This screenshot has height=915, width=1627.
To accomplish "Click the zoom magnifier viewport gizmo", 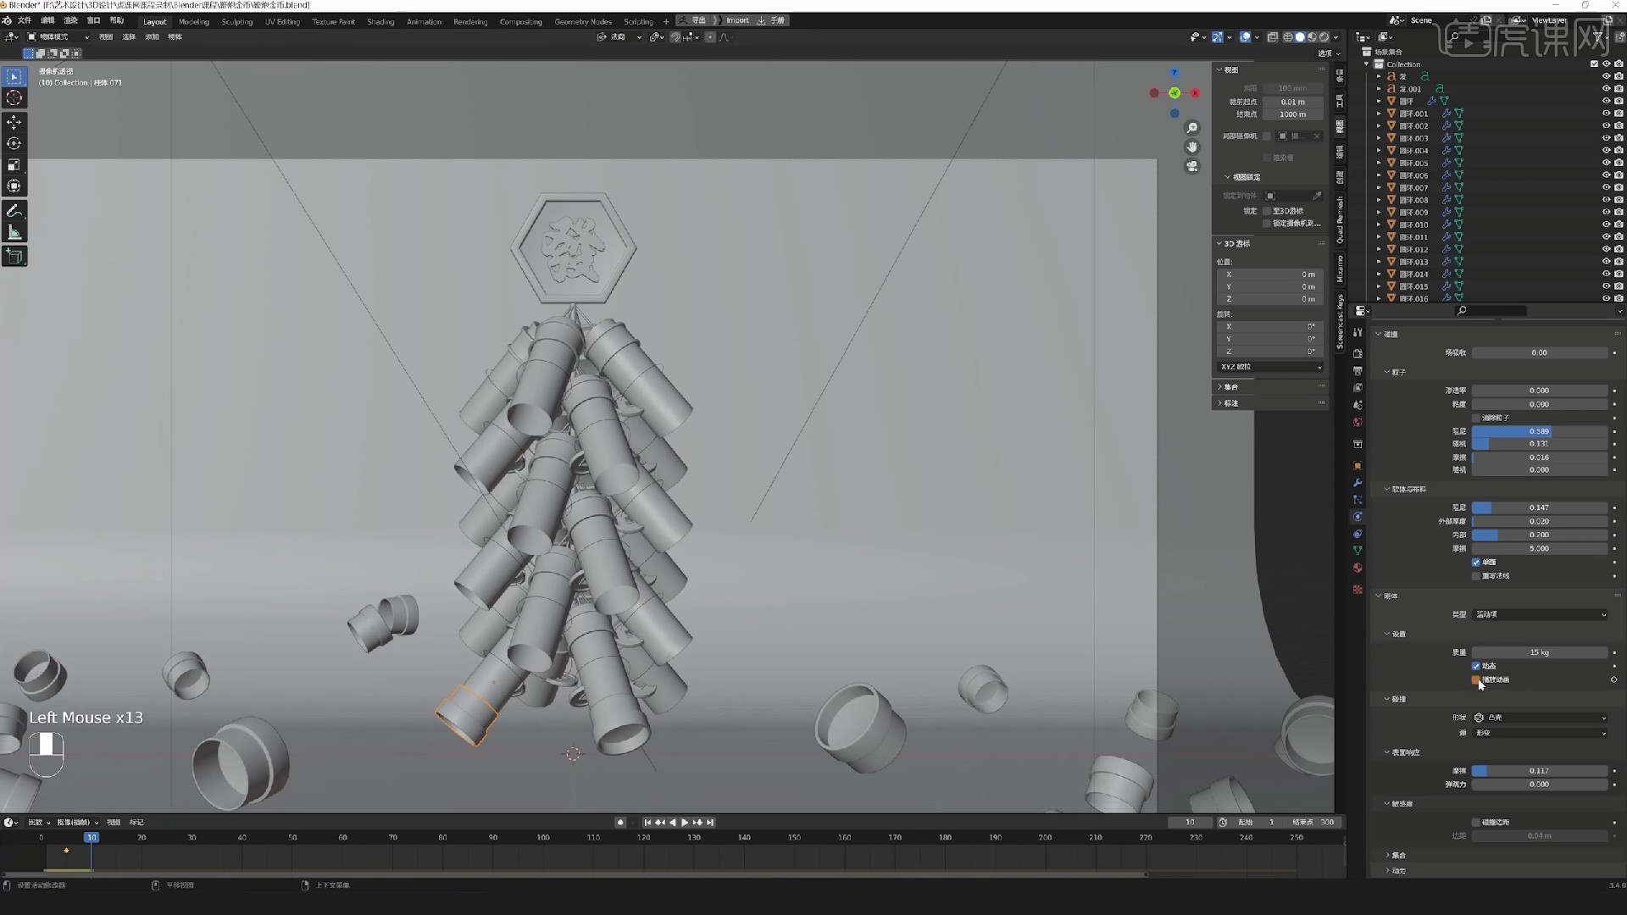I will (1192, 128).
